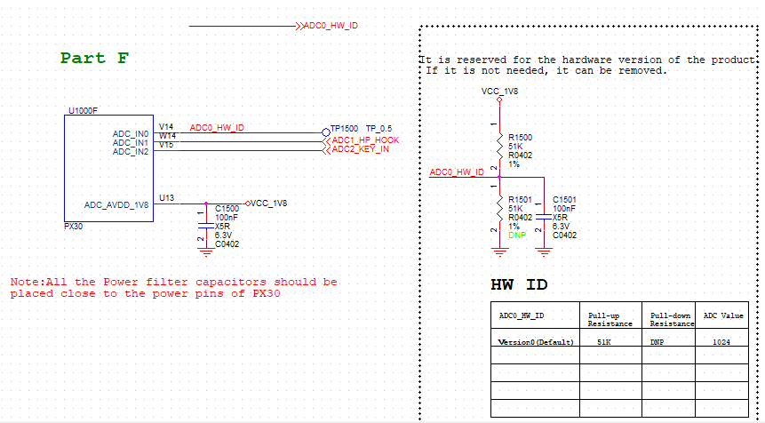
Task: Click the TP1500 designator text
Action: pyautogui.click(x=345, y=128)
